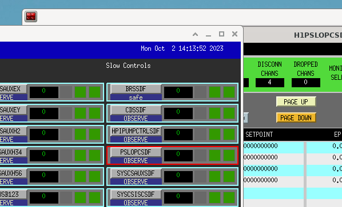Click the Slow Controls heading

pyautogui.click(x=128, y=66)
